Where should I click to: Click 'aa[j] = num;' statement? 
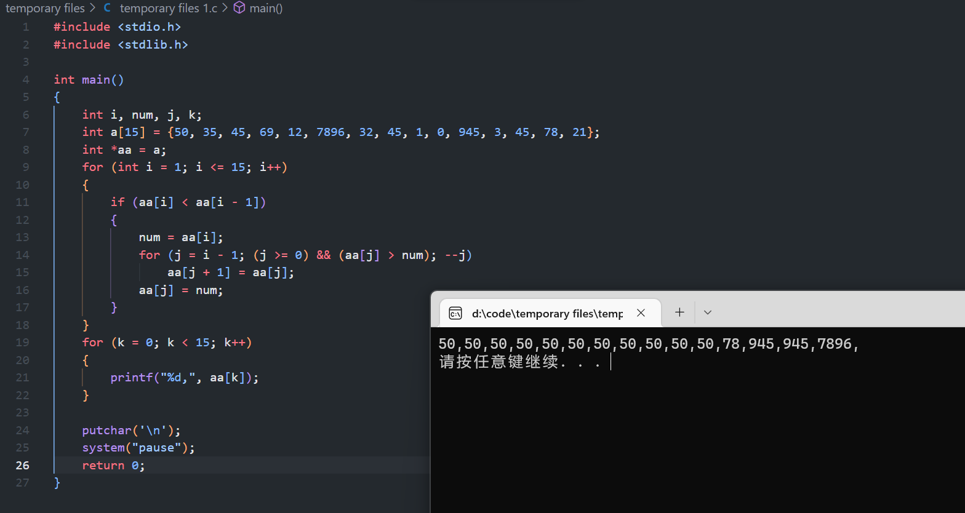point(181,290)
